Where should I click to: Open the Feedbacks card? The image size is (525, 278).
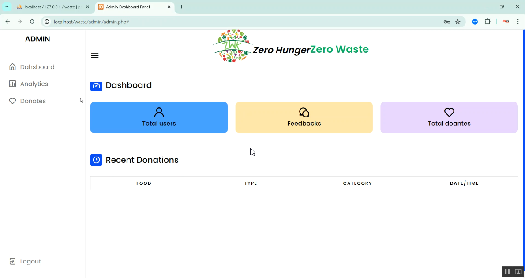tap(304, 117)
